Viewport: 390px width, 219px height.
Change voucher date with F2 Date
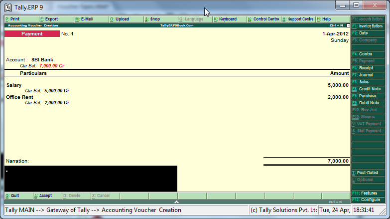click(368, 33)
